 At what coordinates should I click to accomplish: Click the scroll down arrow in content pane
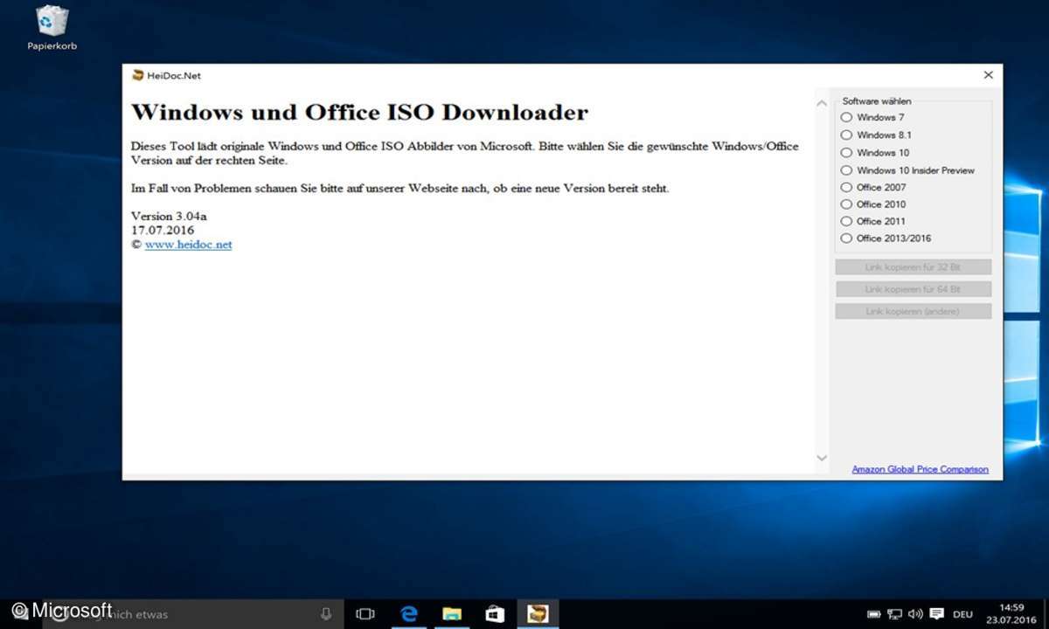(x=821, y=458)
